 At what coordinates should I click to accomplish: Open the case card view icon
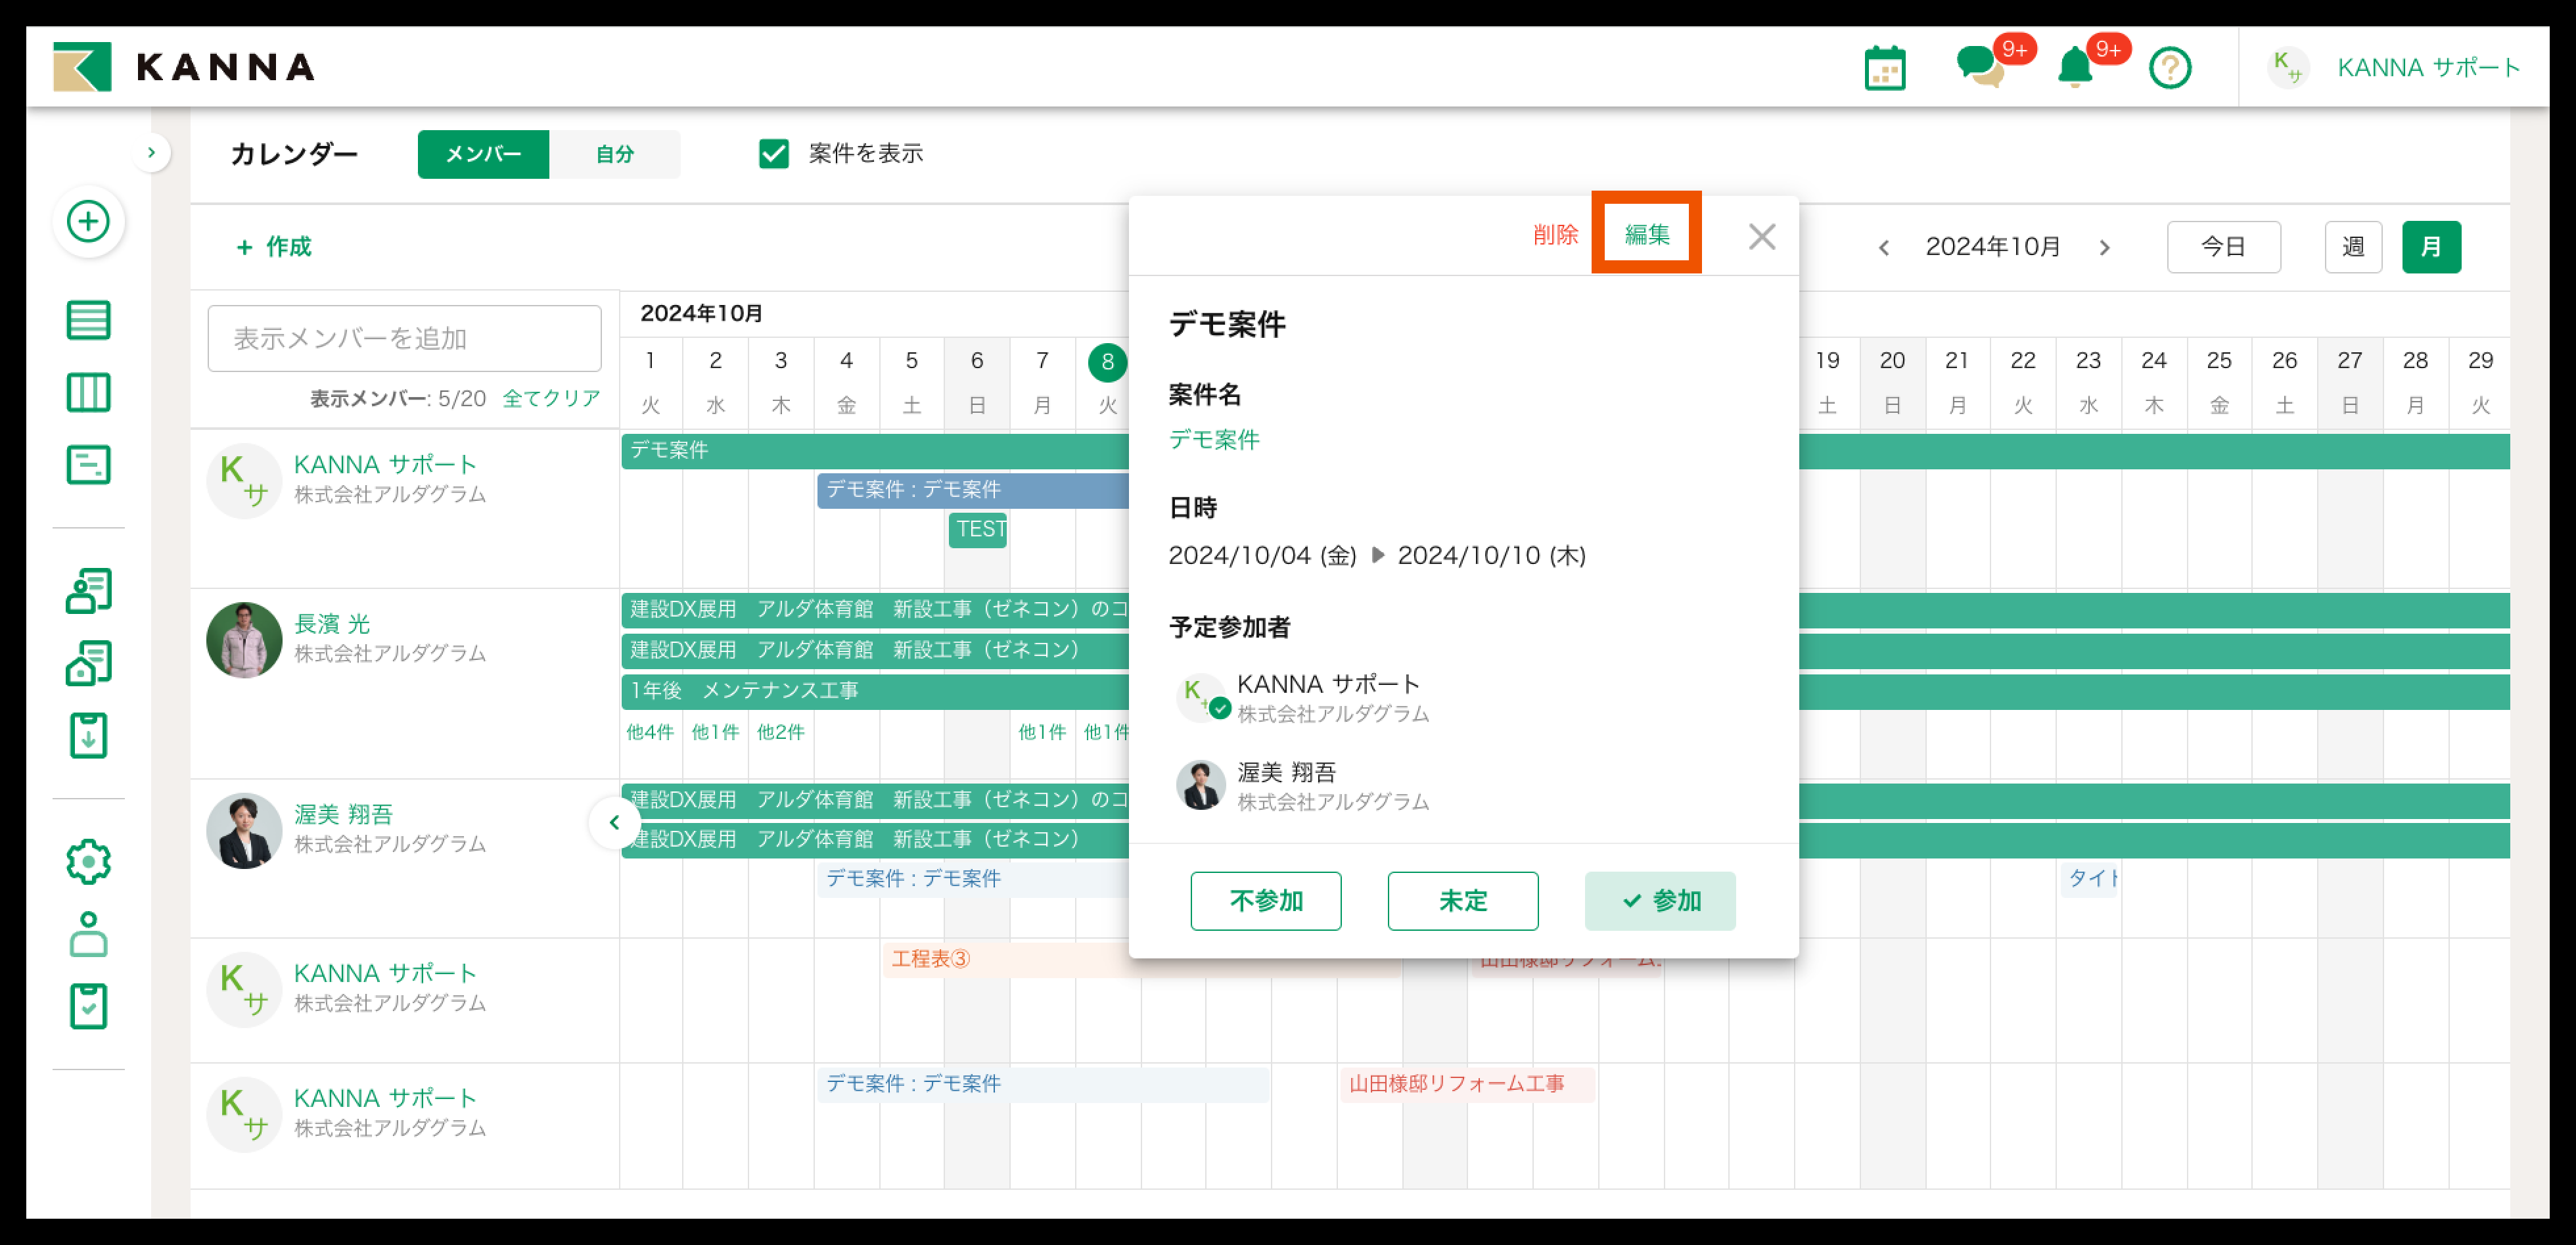point(88,464)
